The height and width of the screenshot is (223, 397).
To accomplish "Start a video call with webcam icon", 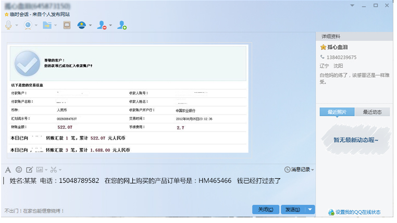I will [27, 25].
